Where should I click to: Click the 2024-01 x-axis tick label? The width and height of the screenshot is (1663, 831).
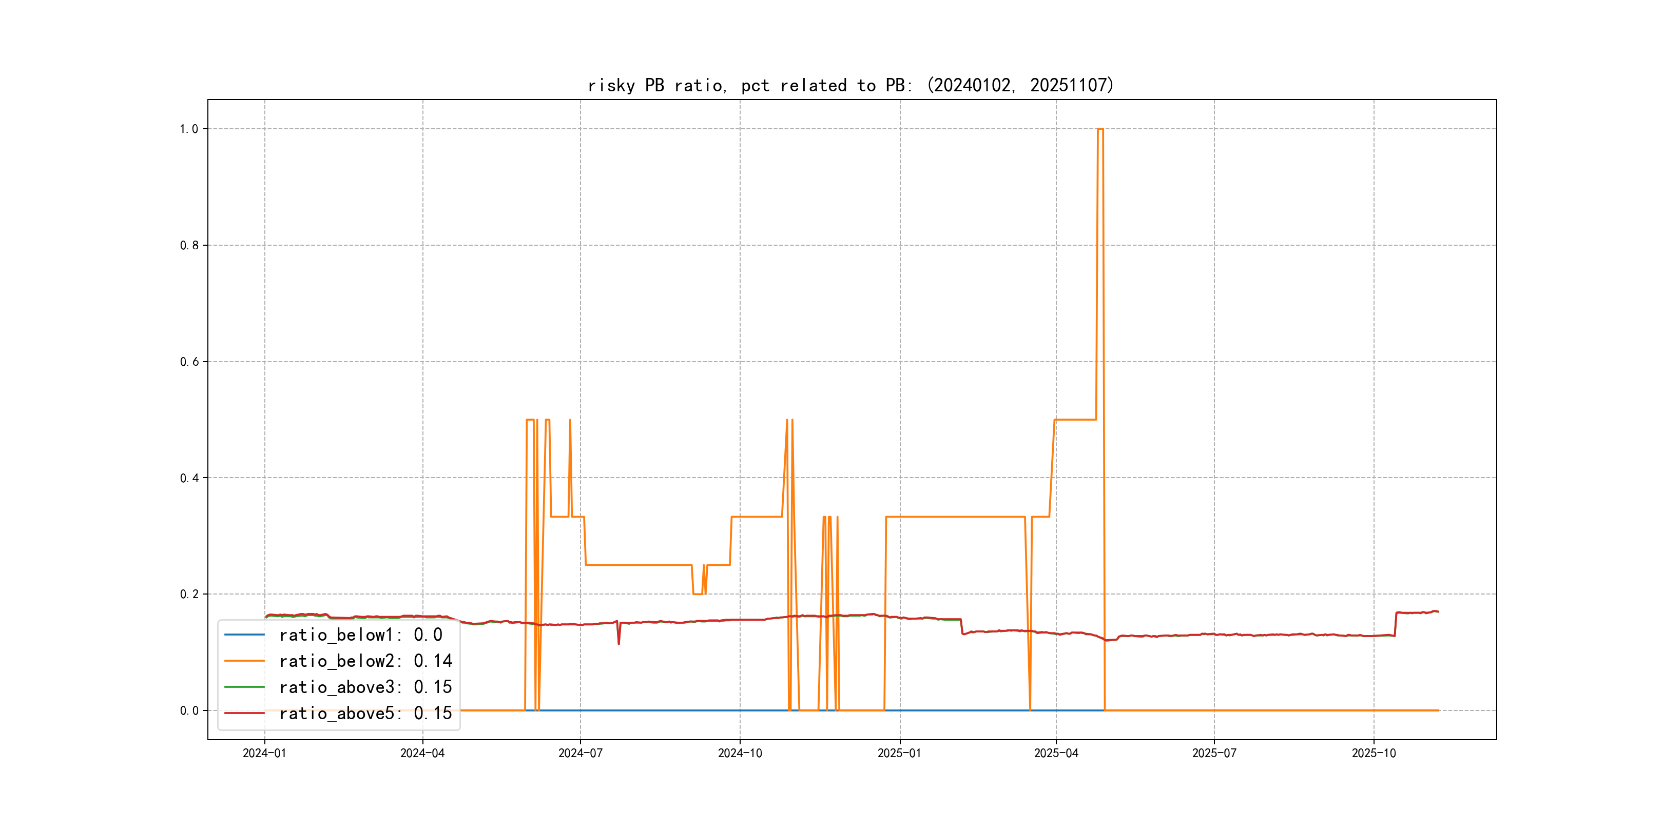click(264, 753)
